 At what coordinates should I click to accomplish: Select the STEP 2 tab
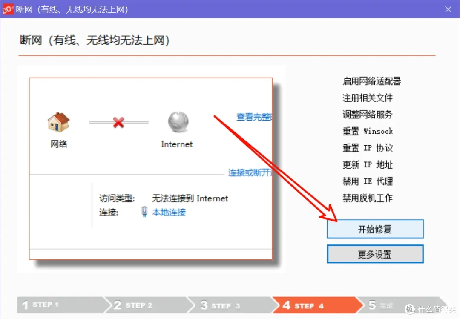pos(149,305)
